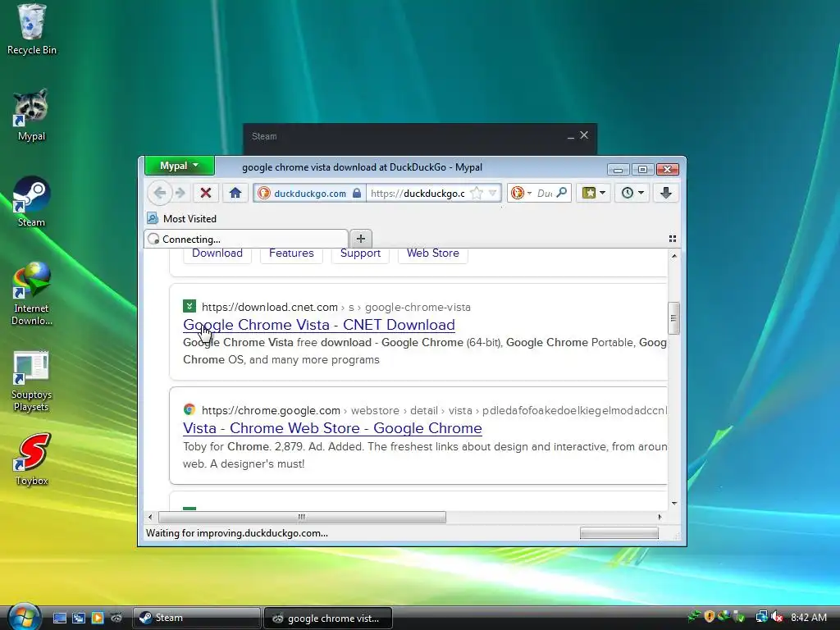Click the CNET green favicon

[x=189, y=307]
